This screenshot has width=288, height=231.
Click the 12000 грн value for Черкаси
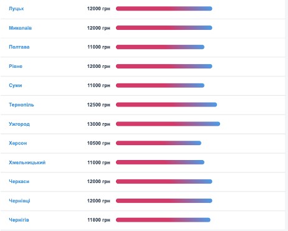[98, 181]
